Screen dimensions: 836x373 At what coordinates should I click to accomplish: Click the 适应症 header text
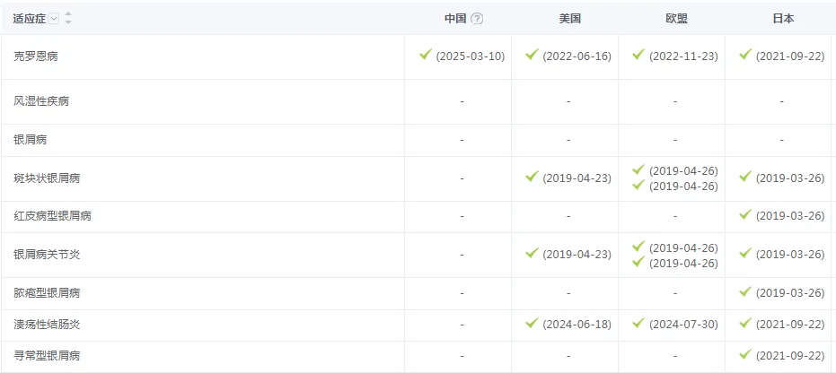30,19
